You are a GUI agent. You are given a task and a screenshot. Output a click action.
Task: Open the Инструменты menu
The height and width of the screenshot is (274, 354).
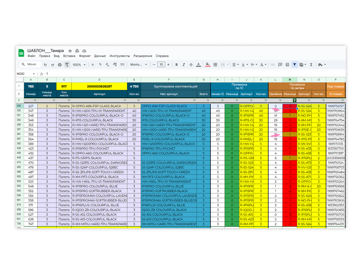pos(120,56)
